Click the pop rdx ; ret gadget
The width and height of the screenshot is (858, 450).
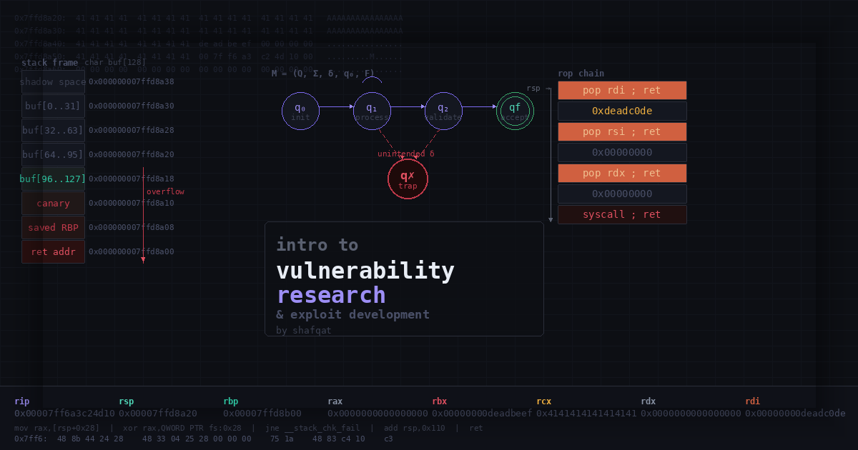click(621, 173)
